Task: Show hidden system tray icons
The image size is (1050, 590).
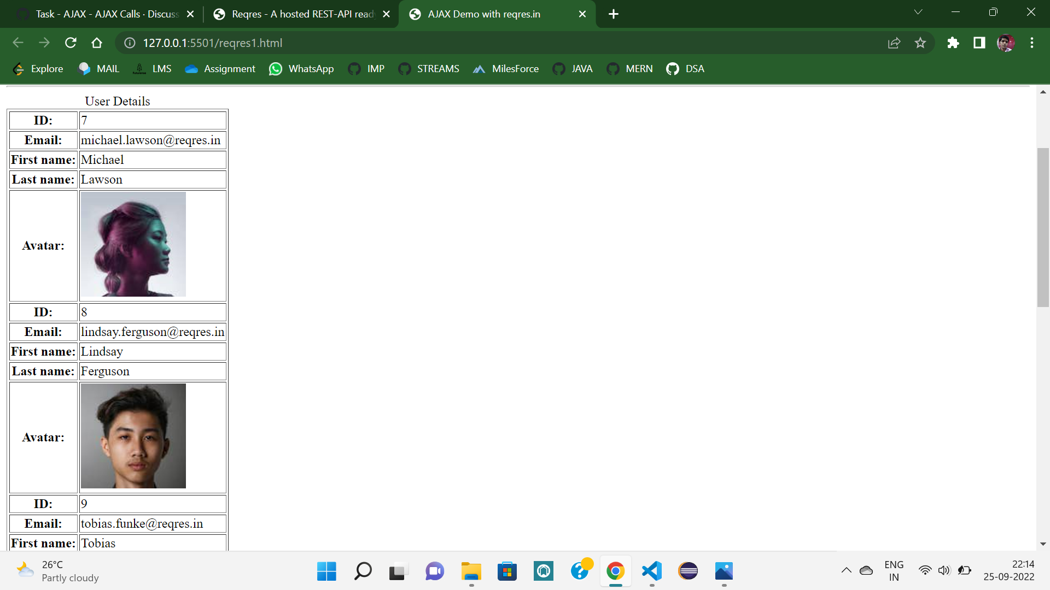Action: point(846,570)
